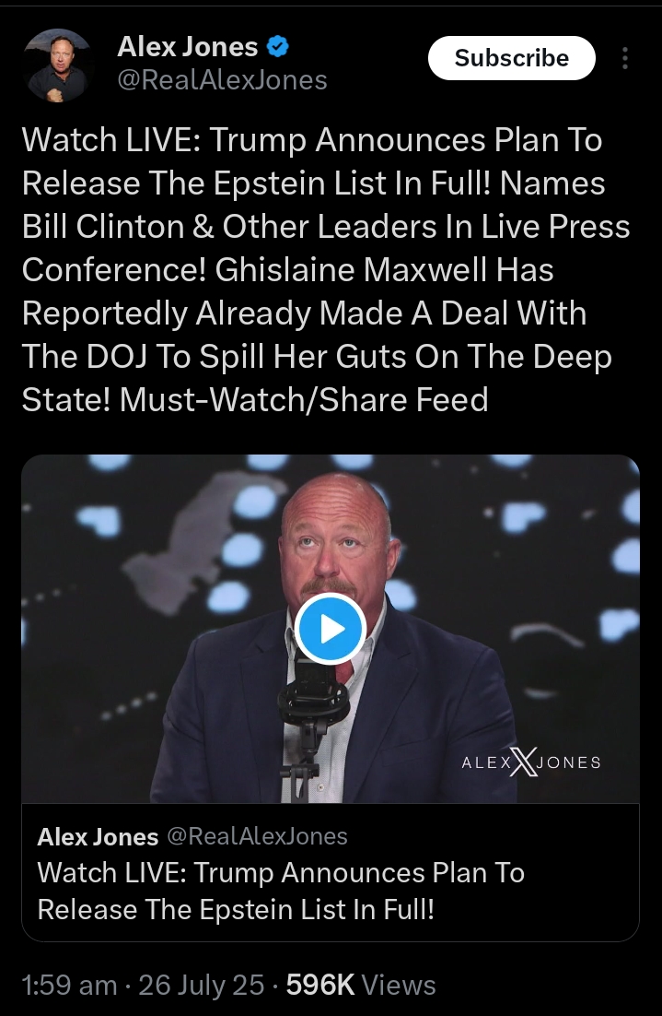View the 596K Views count details
Viewport: 662px width, 1016px height.
tap(361, 985)
